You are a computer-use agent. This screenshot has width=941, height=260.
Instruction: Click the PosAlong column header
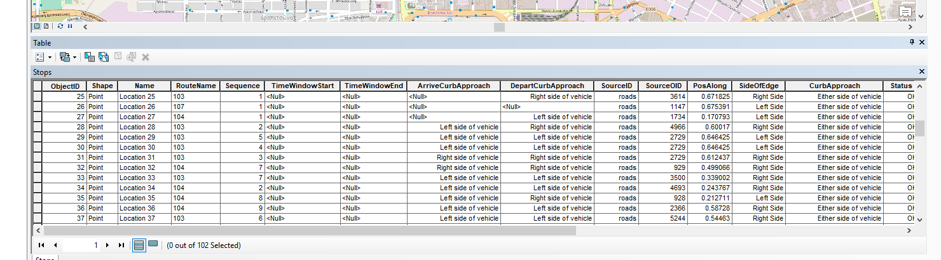[710, 86]
